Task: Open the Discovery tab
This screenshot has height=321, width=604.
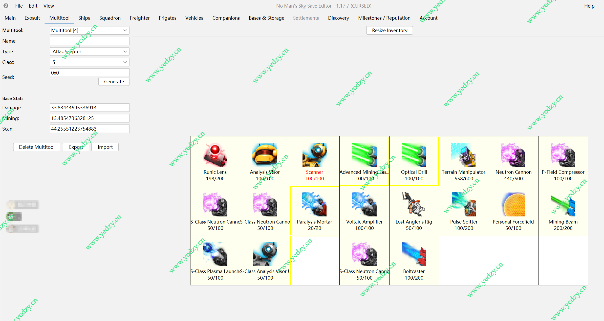Action: tap(338, 18)
